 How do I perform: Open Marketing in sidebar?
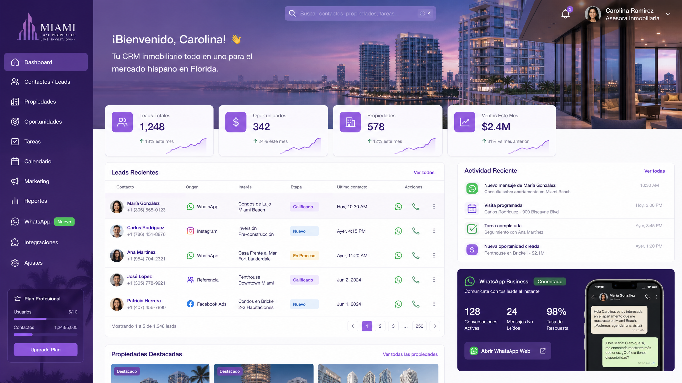46,181
